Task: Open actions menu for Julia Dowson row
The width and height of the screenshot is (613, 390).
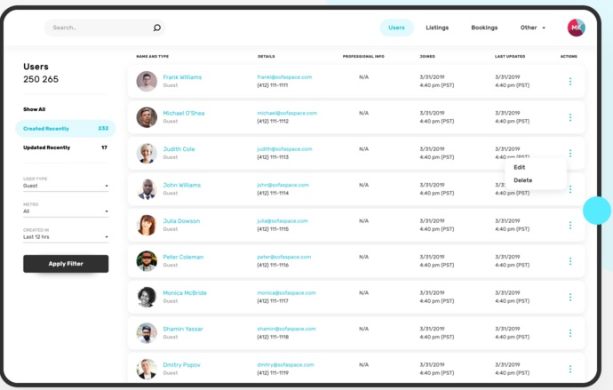Action: tap(570, 225)
